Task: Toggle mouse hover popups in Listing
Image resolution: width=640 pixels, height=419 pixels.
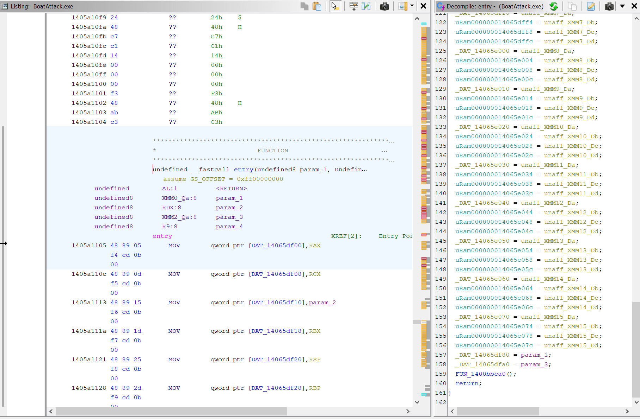Action: (335, 6)
